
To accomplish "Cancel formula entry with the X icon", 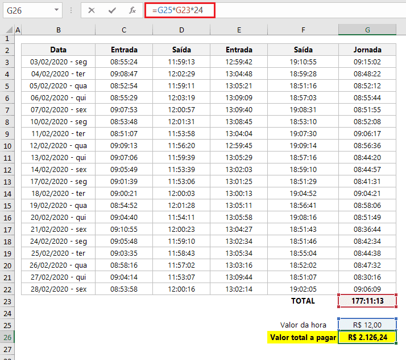I will pyautogui.click(x=92, y=10).
